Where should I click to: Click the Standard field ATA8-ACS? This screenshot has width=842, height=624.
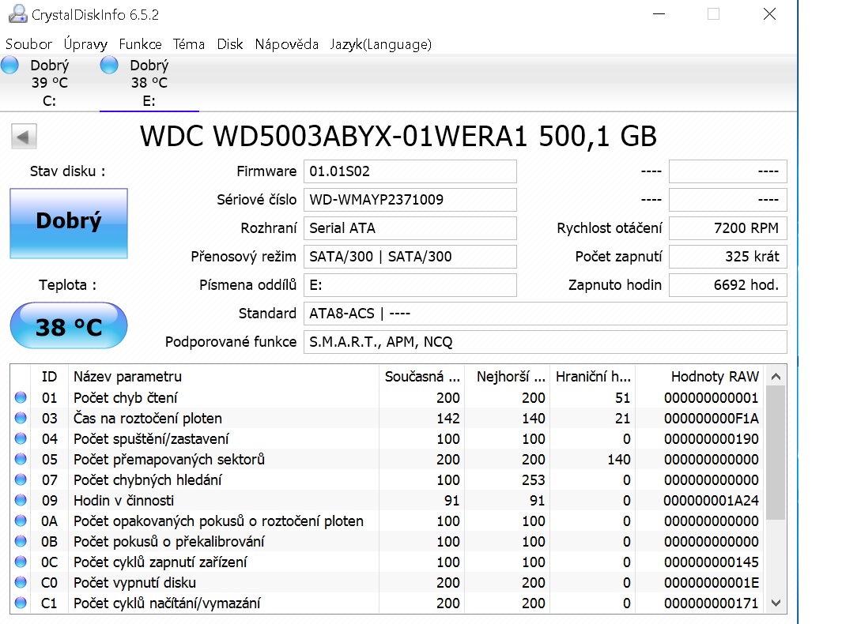pyautogui.click(x=546, y=314)
